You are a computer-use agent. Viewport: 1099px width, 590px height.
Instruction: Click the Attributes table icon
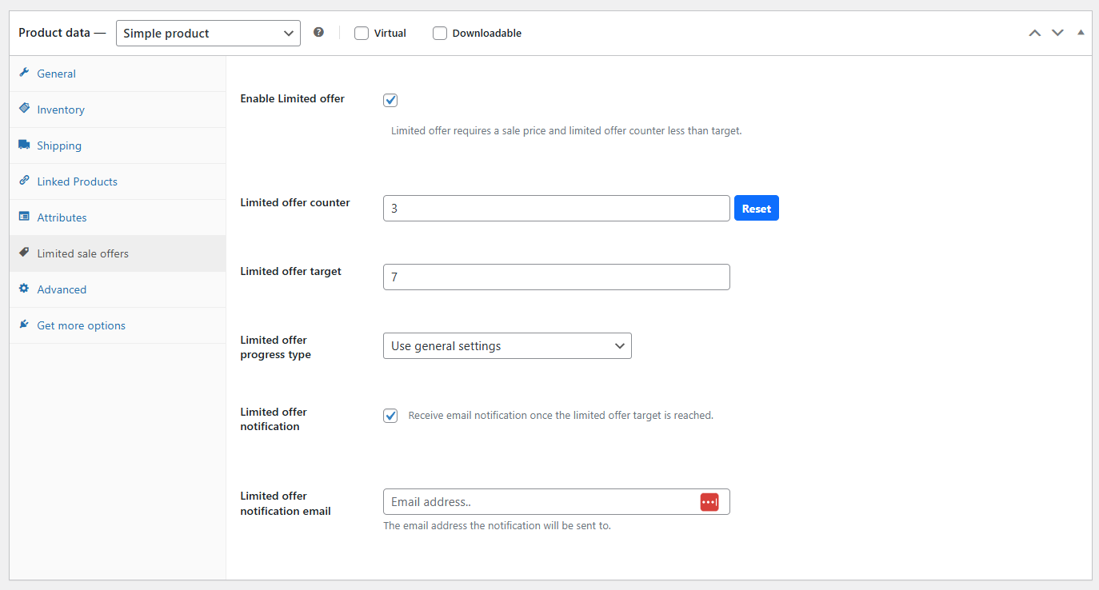tap(24, 217)
